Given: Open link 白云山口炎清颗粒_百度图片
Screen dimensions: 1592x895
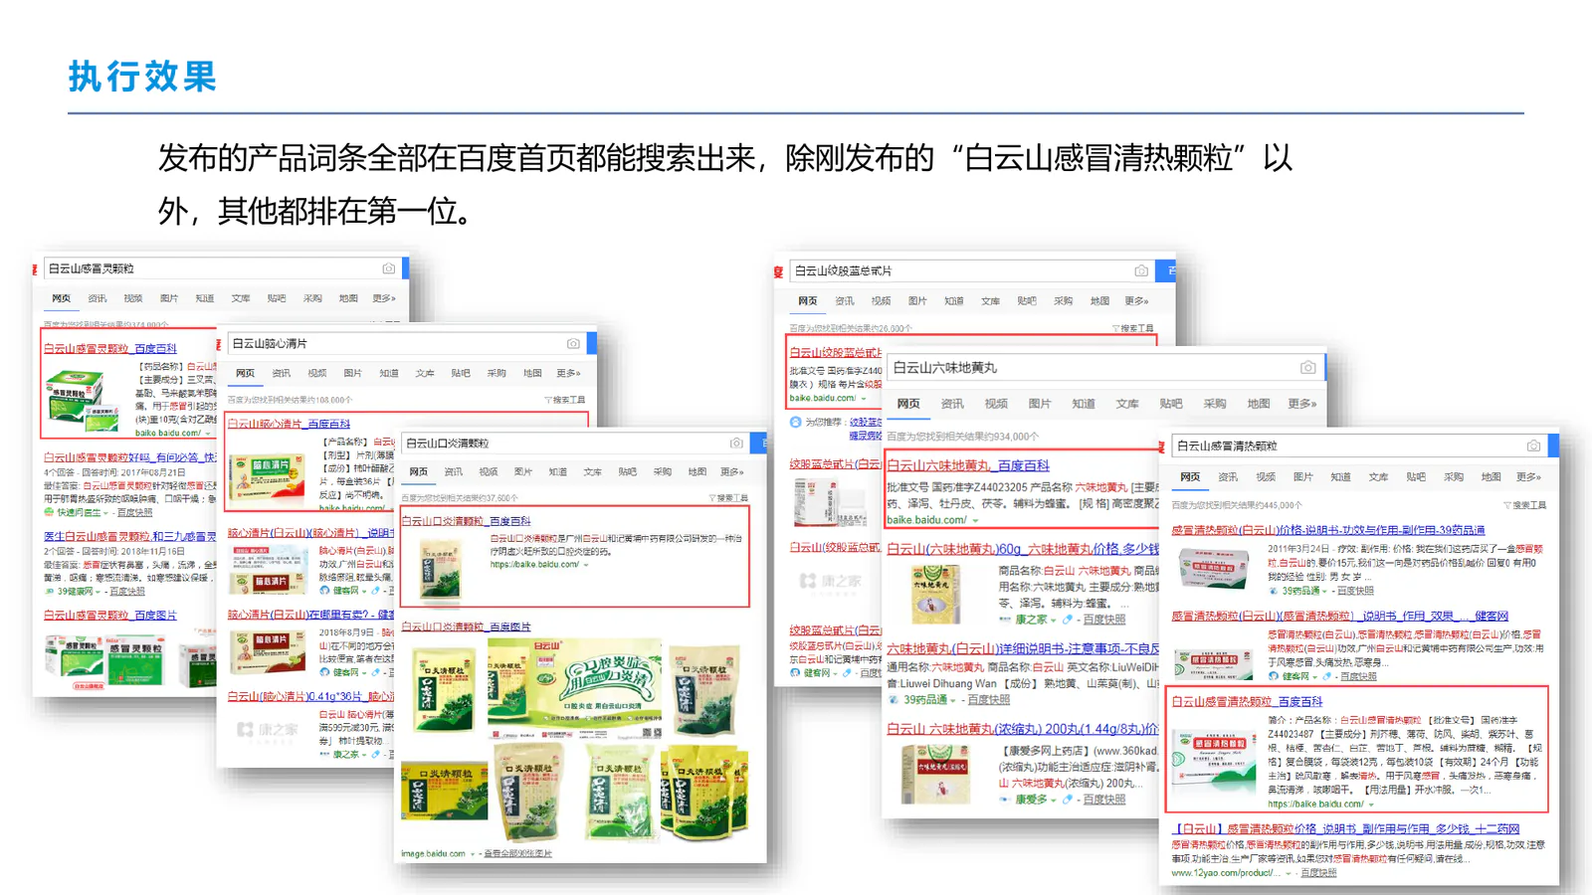Looking at the screenshot, I should [x=466, y=626].
